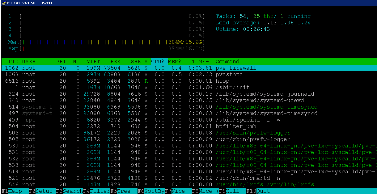Open F6 SortBy menu in footer

pos(151,191)
